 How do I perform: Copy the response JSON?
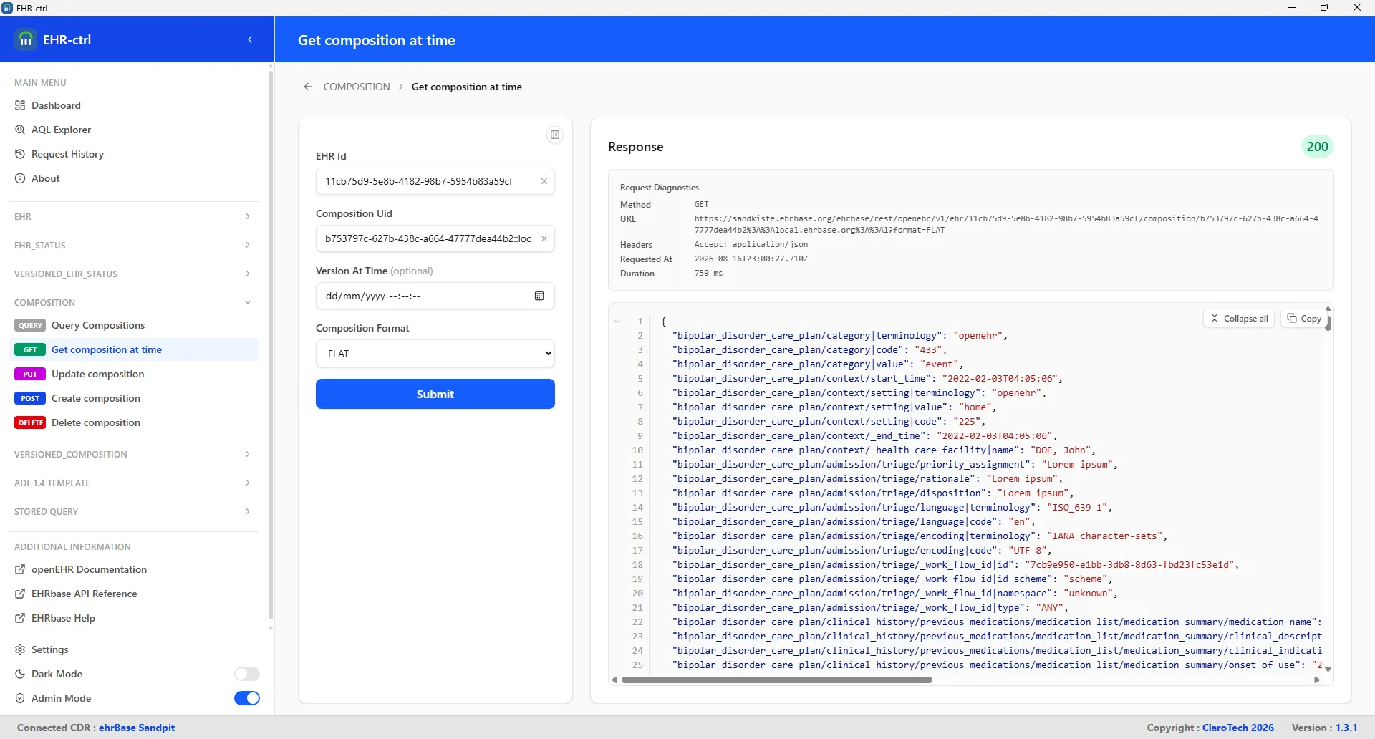pos(1304,319)
